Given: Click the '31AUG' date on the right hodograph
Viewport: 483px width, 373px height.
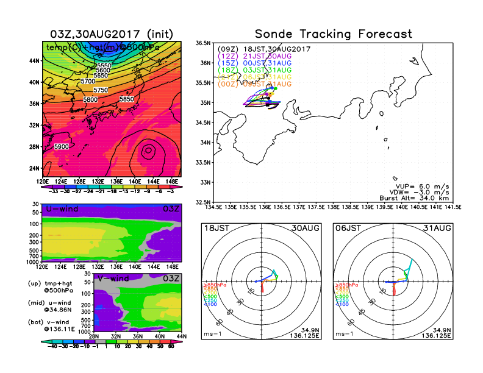Looking at the screenshot, I should click(x=437, y=228).
